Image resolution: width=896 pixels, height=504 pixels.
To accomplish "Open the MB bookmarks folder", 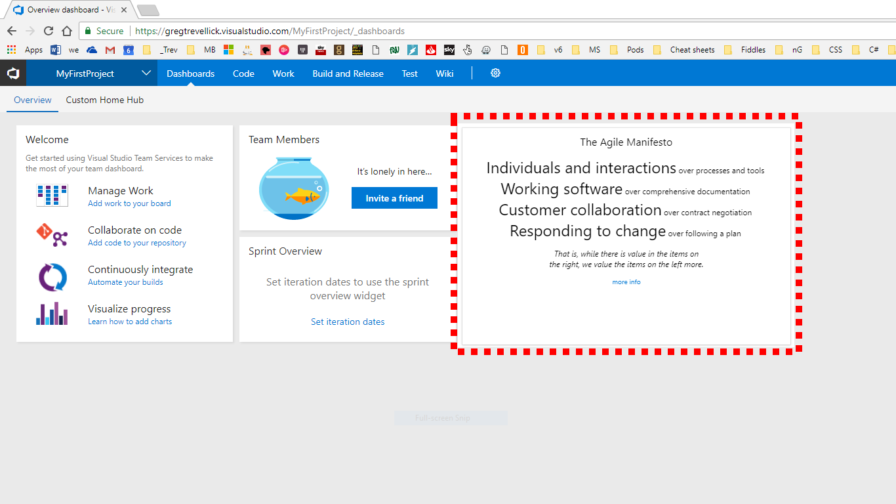I will click(x=201, y=49).
